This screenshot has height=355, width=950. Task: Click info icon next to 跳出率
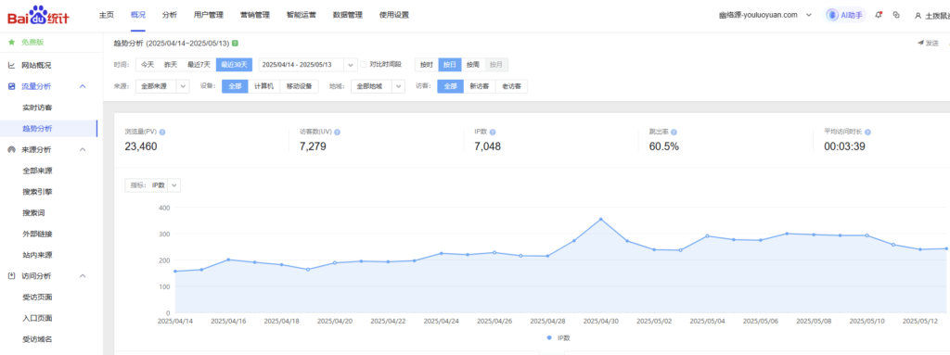(x=674, y=132)
